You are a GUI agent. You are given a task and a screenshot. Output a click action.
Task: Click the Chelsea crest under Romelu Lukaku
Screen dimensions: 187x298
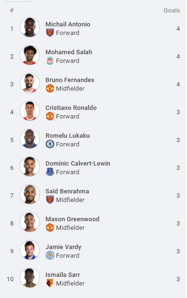pyautogui.click(x=50, y=144)
